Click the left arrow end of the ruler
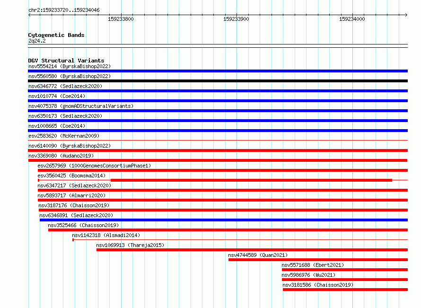This screenshot has height=308, width=421. [x=29, y=15]
